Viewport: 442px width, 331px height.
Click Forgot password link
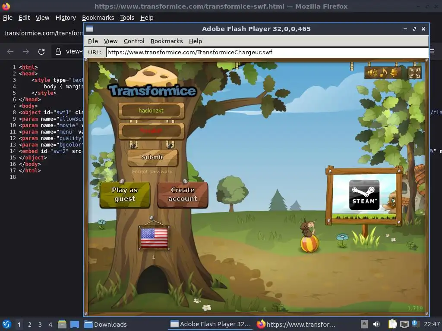(x=152, y=172)
